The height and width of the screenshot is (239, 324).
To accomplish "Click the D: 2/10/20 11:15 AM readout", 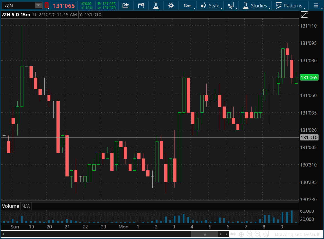I will (55, 15).
